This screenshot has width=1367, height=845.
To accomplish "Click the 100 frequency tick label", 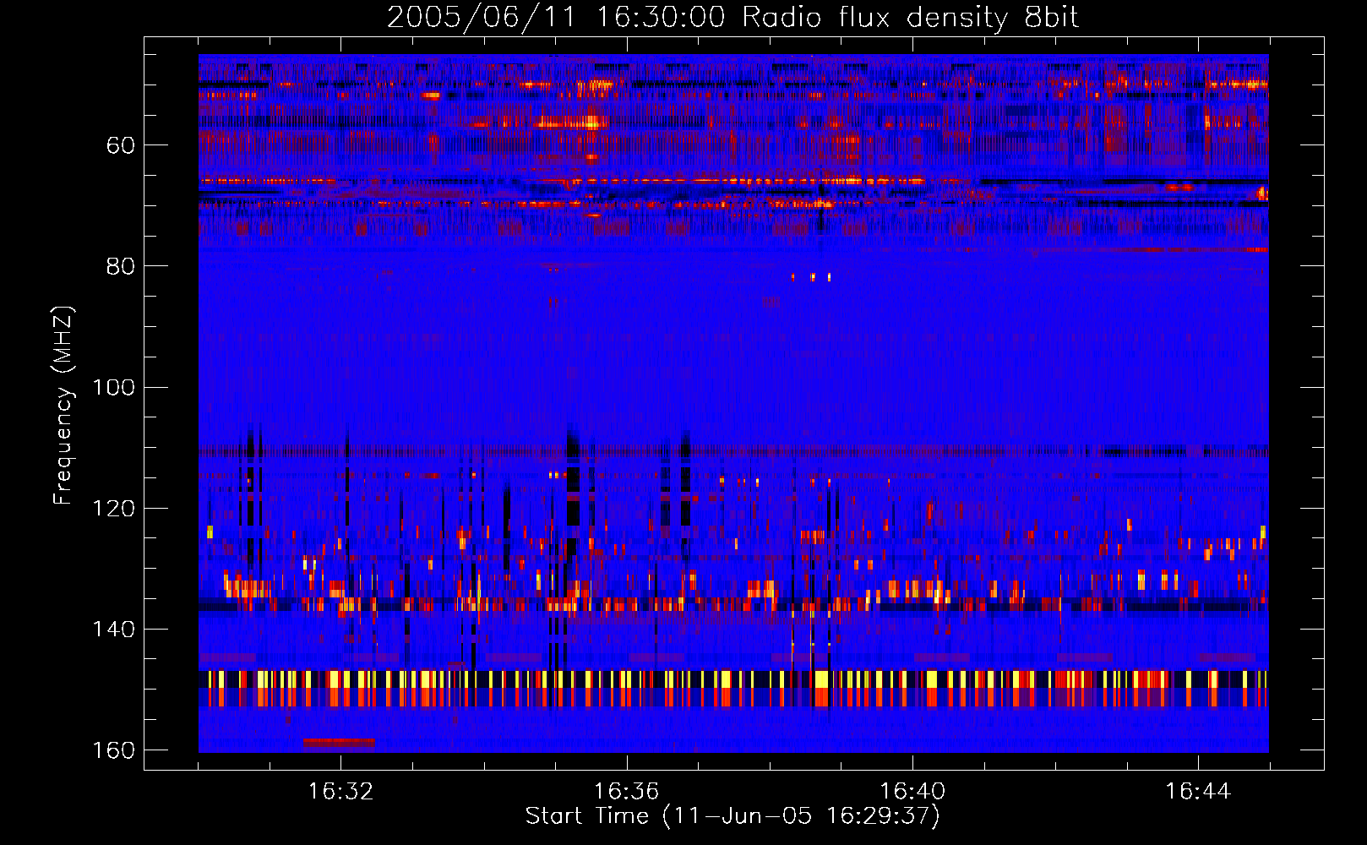I will pyautogui.click(x=114, y=387).
